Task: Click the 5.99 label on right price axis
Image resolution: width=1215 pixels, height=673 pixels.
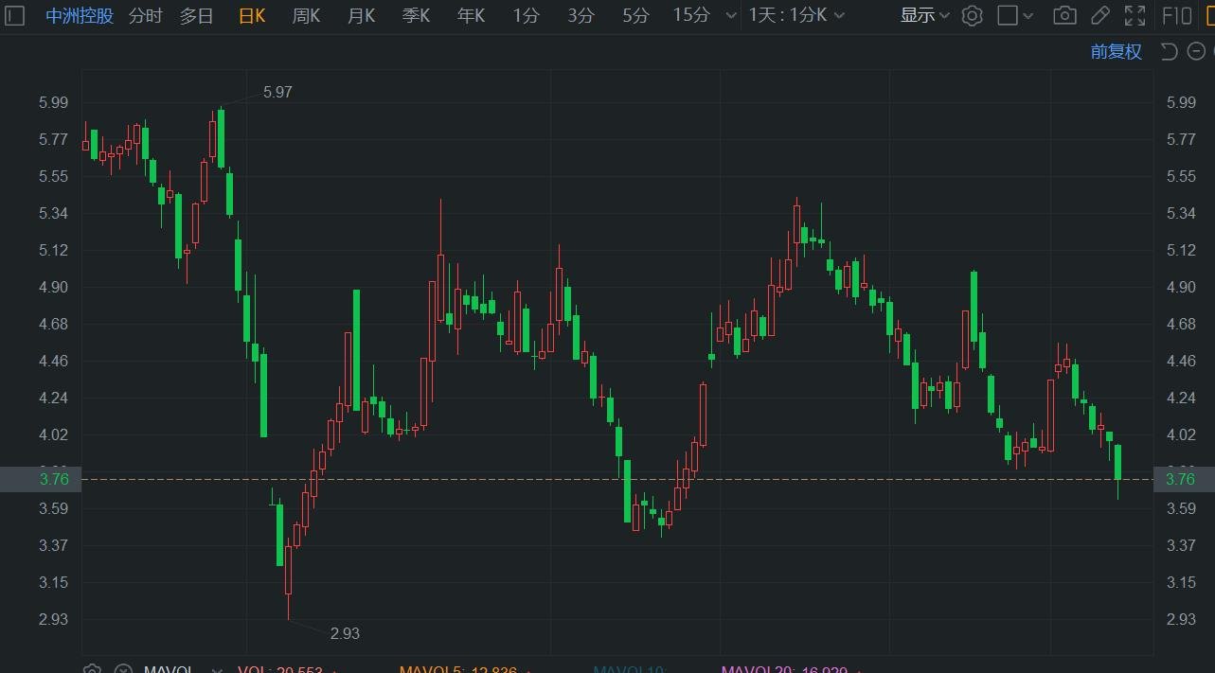Action: point(1180,102)
